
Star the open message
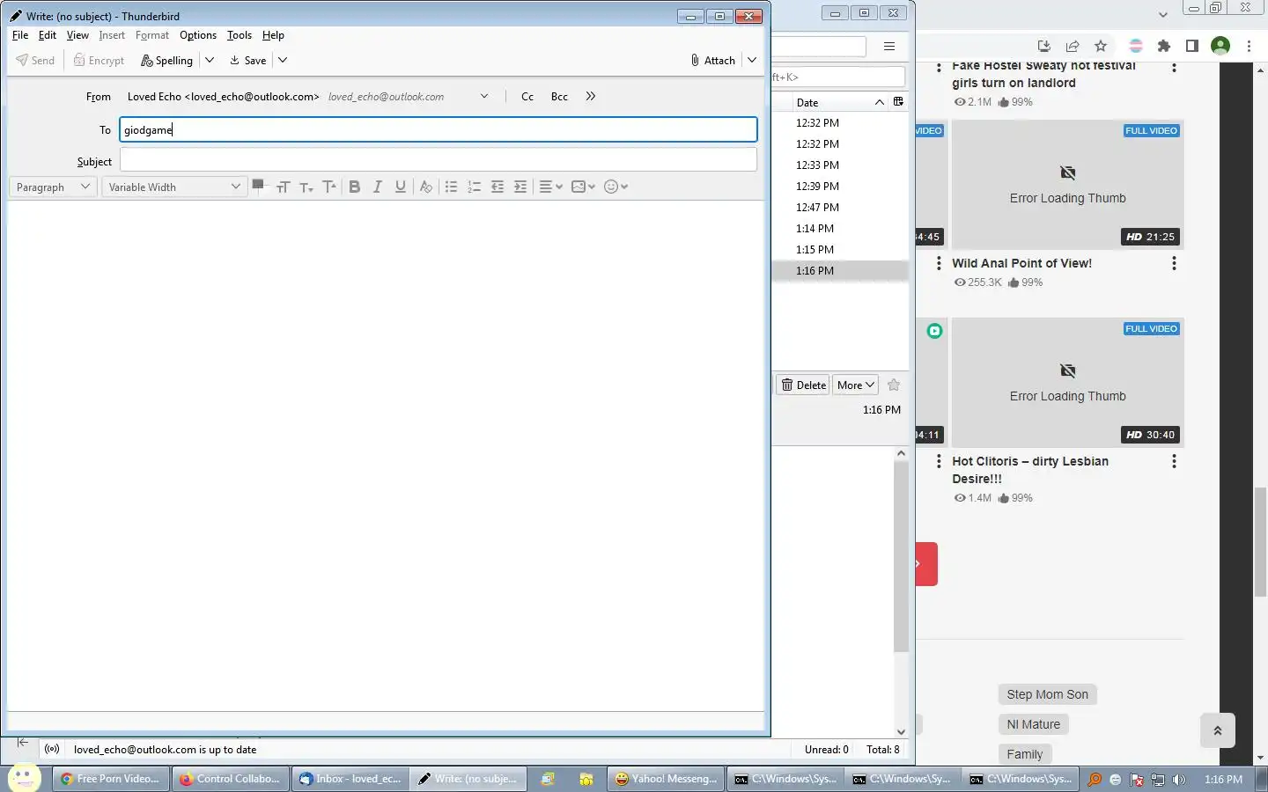894,385
